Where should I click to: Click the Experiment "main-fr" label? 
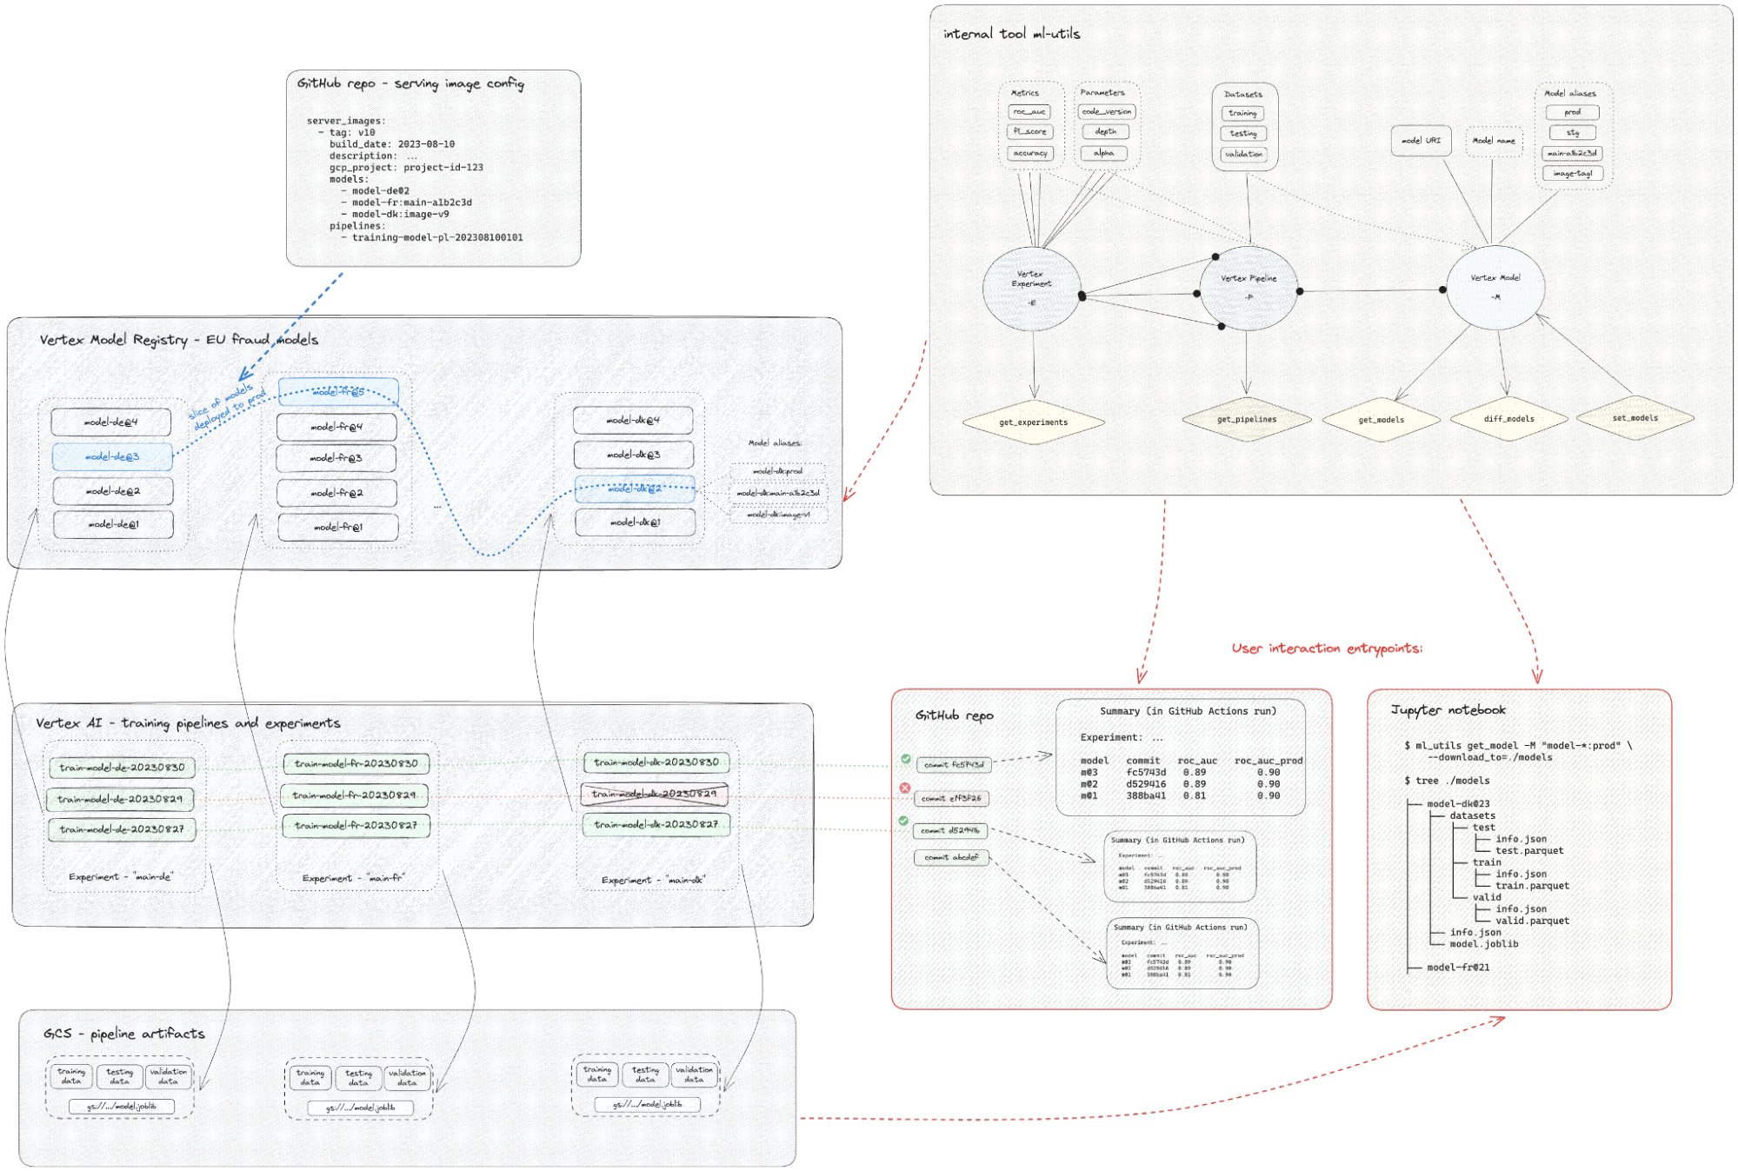tap(353, 878)
